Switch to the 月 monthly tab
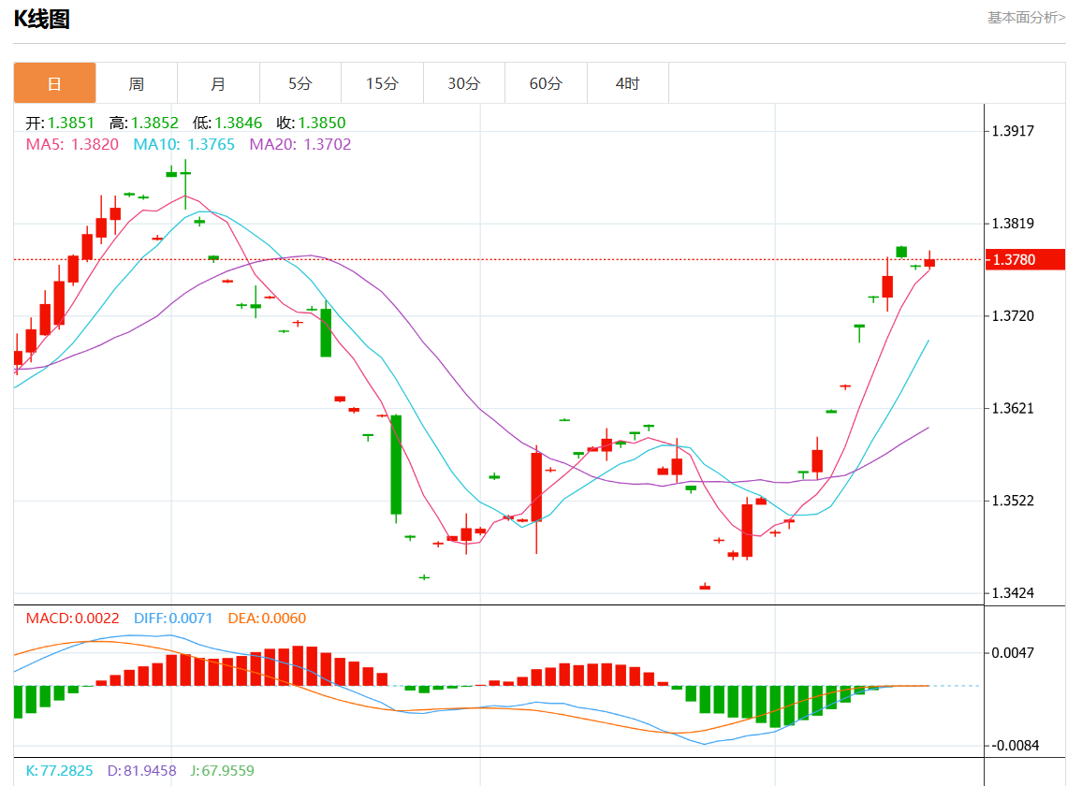1082x786 pixels. (219, 83)
